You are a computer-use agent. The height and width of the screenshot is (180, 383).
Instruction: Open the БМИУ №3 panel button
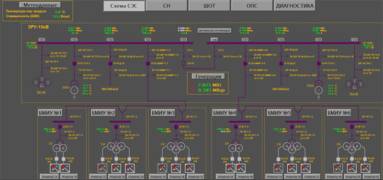(163, 113)
